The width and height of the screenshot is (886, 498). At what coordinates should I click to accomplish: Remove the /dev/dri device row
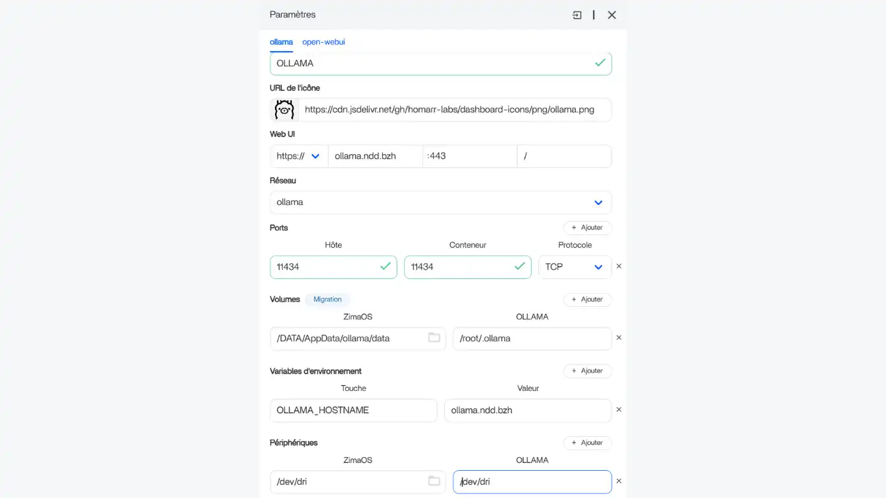click(x=619, y=481)
